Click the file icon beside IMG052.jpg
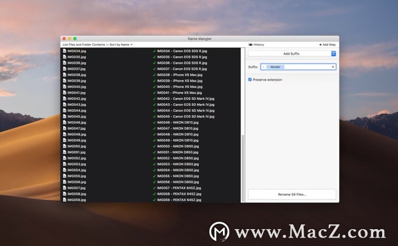Viewport: 398px width, 246px height. tap(64, 158)
